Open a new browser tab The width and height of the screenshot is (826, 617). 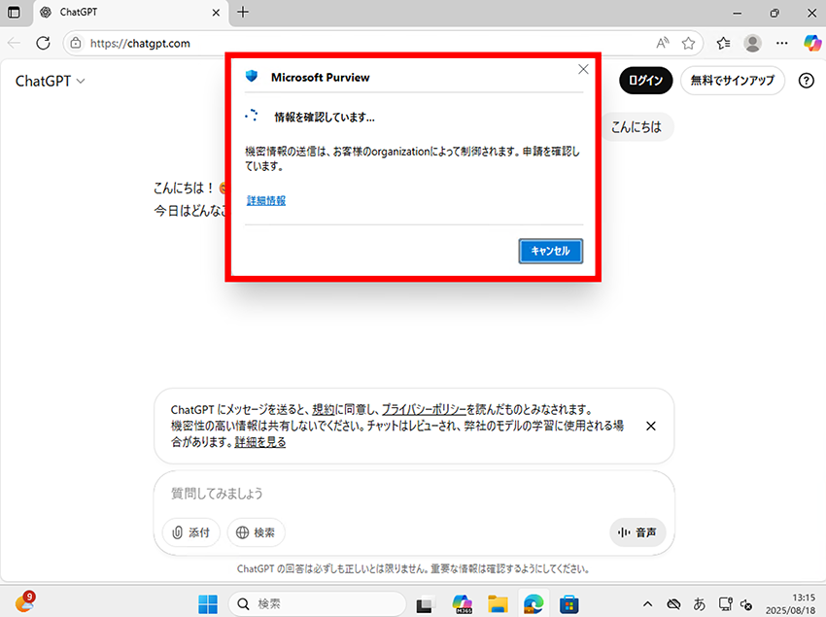[x=243, y=13]
